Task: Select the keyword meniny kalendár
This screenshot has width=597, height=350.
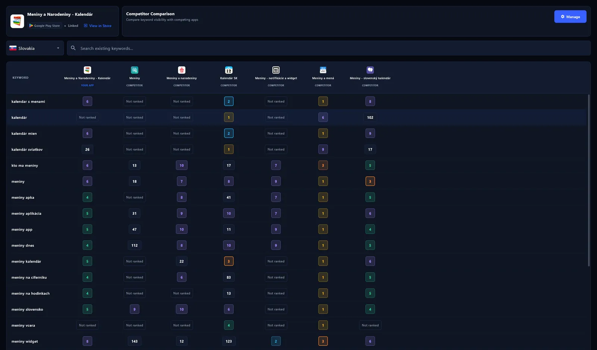Action: [26, 261]
